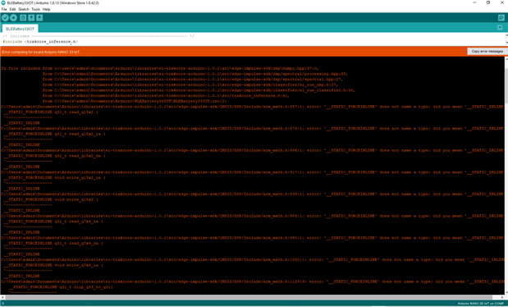Click the status bar board name text
The width and height of the screenshot is (508, 307).
tap(480, 304)
